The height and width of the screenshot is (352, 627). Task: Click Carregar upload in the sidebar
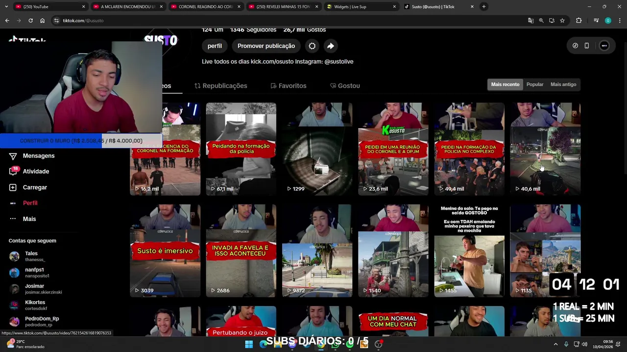coord(28,187)
